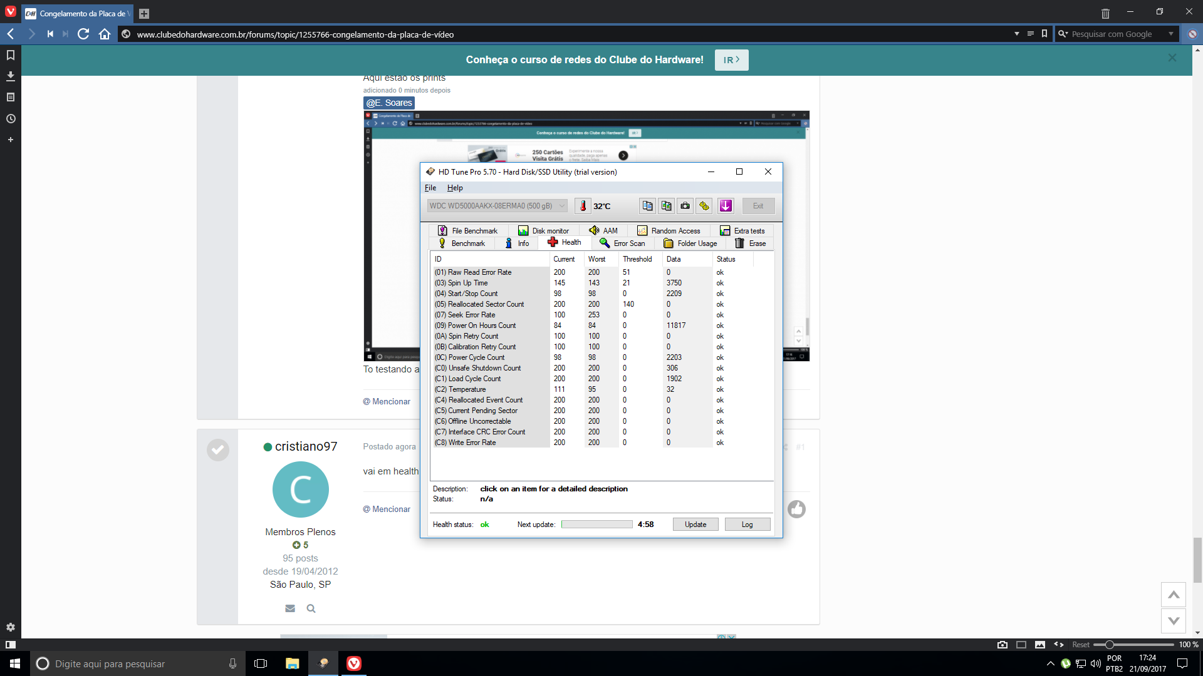The height and width of the screenshot is (676, 1203).
Task: Toggle reader view in address bar
Action: coord(1031,34)
